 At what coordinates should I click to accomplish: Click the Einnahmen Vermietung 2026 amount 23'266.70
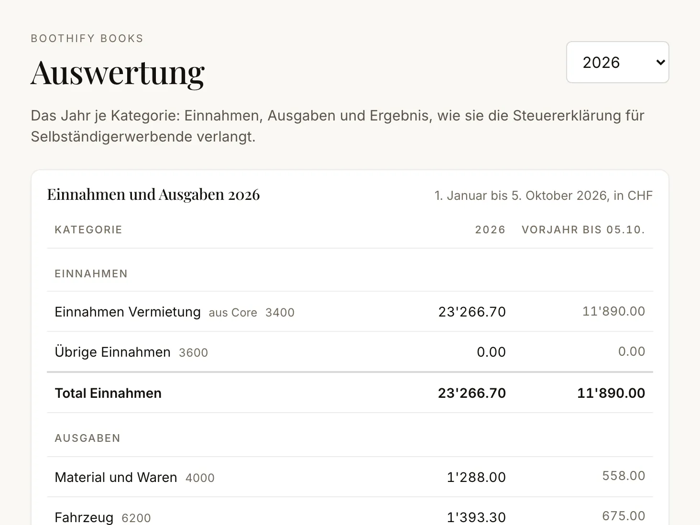[x=472, y=312]
